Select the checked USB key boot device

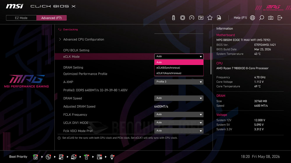86,157
